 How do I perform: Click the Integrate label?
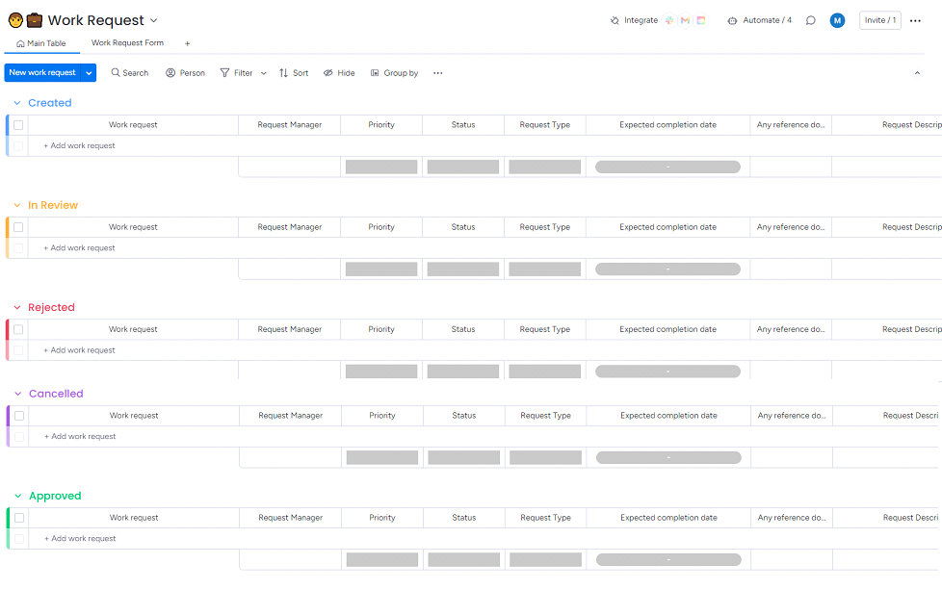coord(641,20)
